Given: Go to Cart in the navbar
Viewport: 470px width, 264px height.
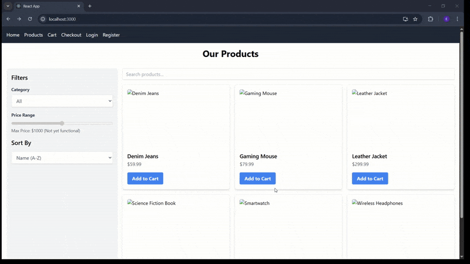Looking at the screenshot, I should click(52, 35).
